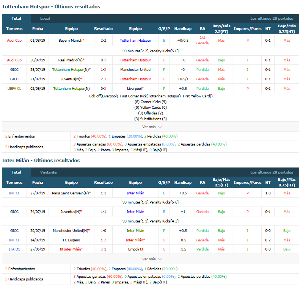Click (8) Corner Kicks (9) stat line
The image size is (303, 288).
click(x=151, y=102)
